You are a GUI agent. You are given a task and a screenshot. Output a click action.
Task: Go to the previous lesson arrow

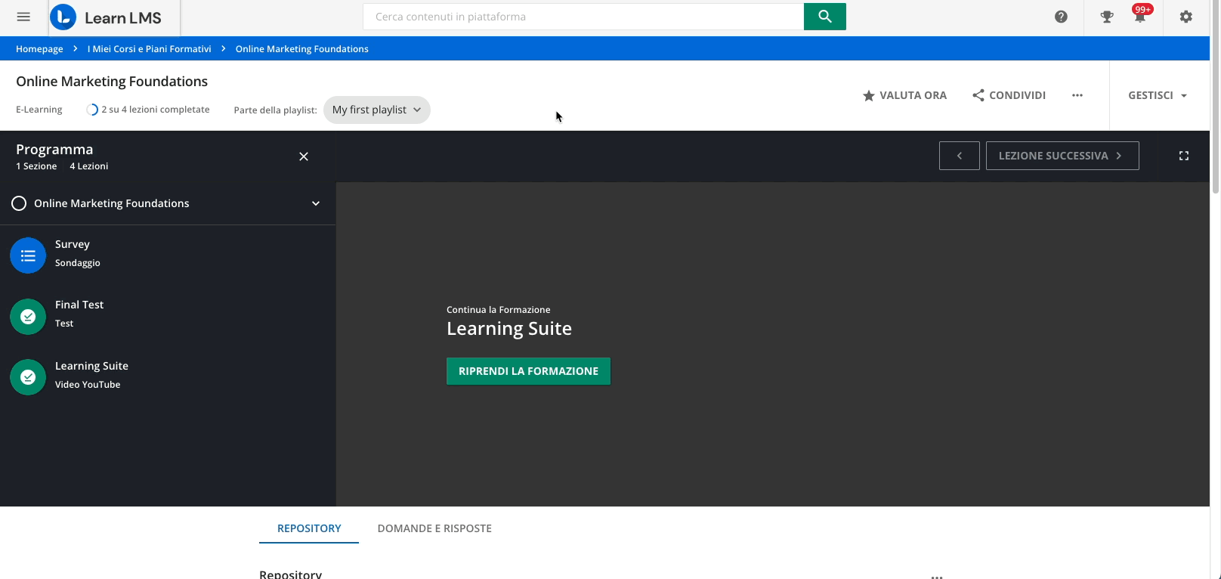click(960, 156)
